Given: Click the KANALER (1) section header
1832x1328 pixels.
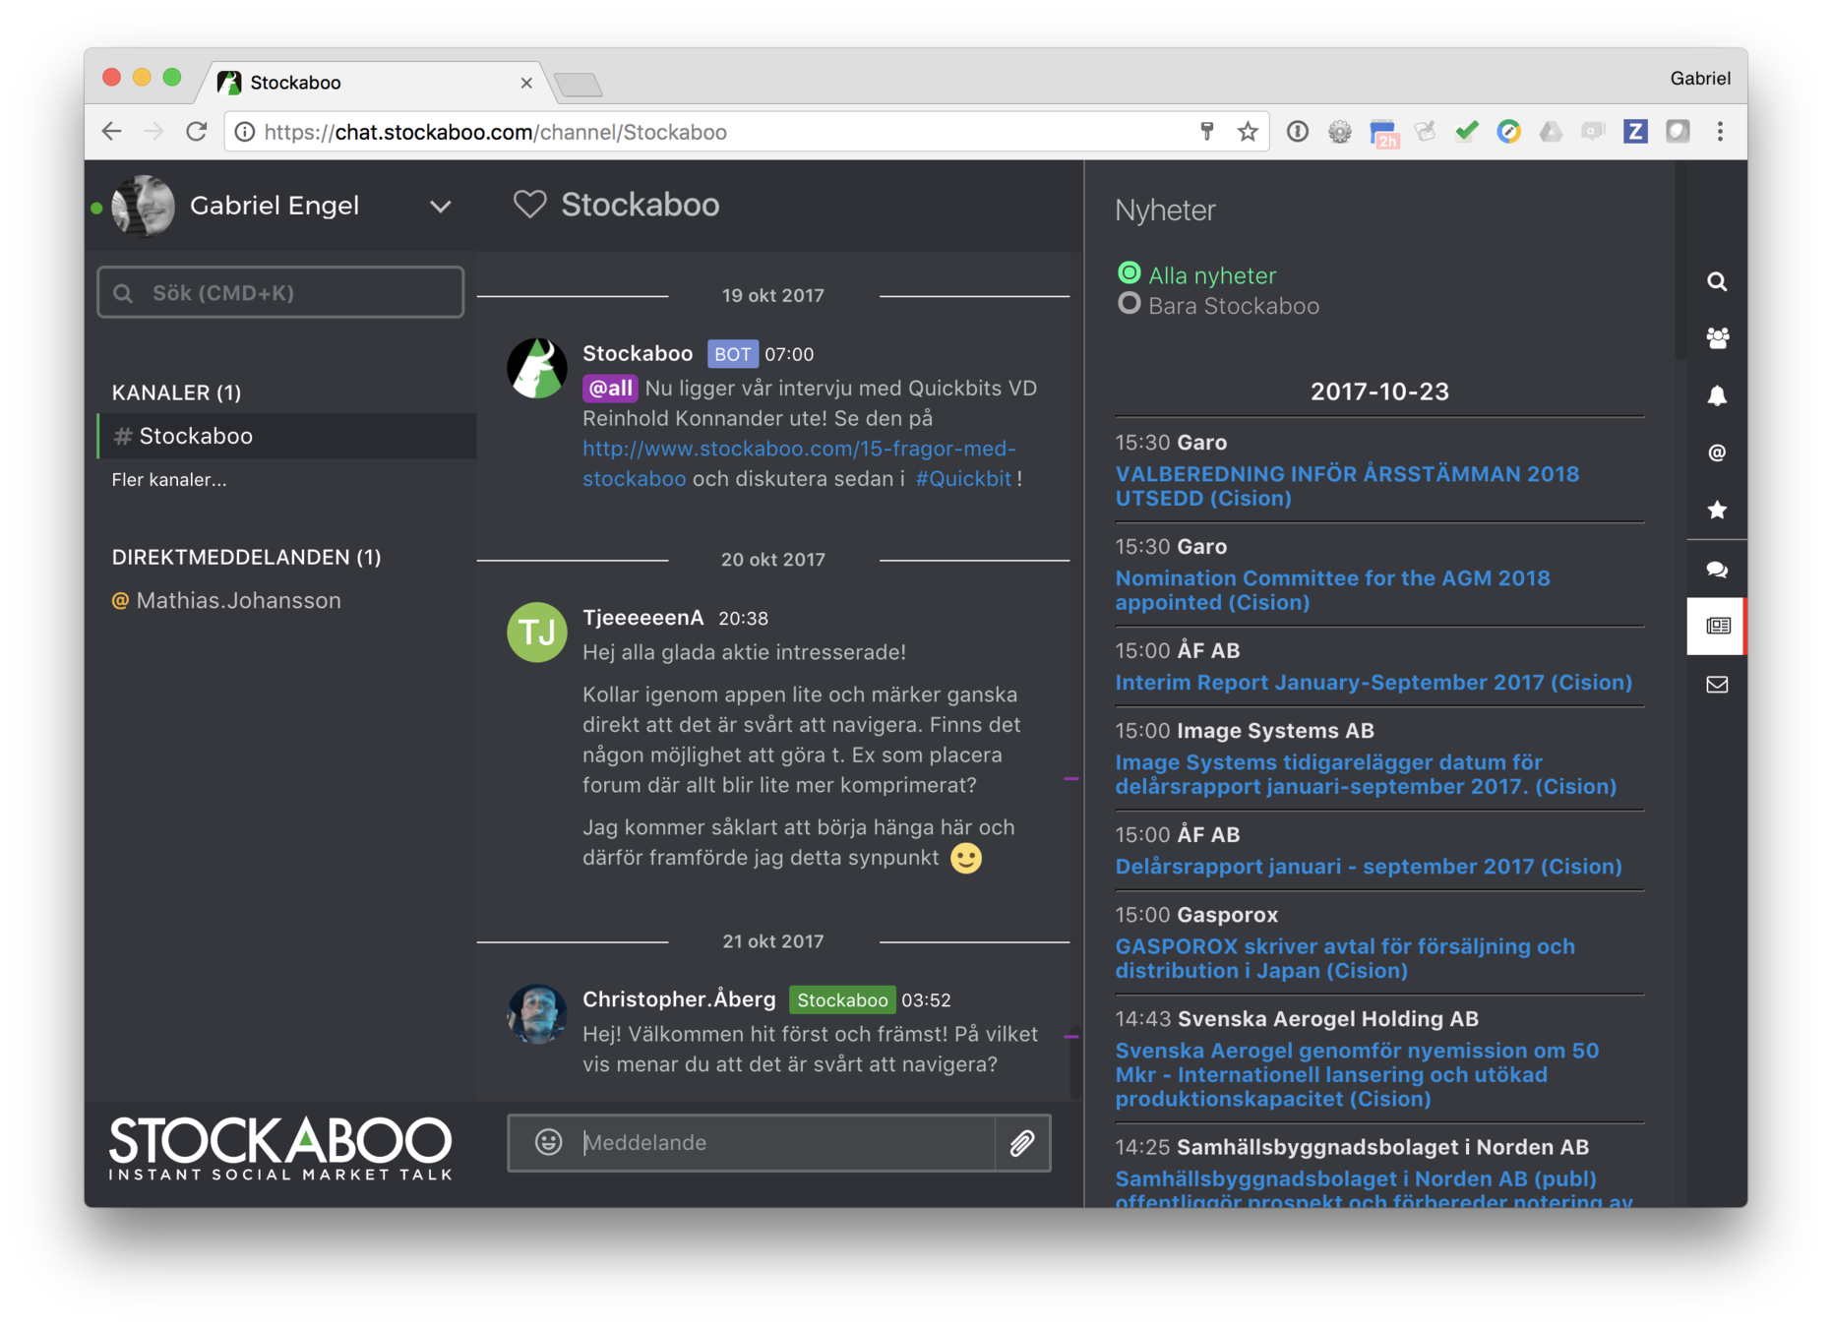Looking at the screenshot, I should (176, 392).
